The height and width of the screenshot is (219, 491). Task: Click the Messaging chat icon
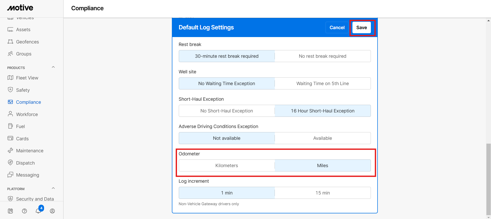click(10, 175)
